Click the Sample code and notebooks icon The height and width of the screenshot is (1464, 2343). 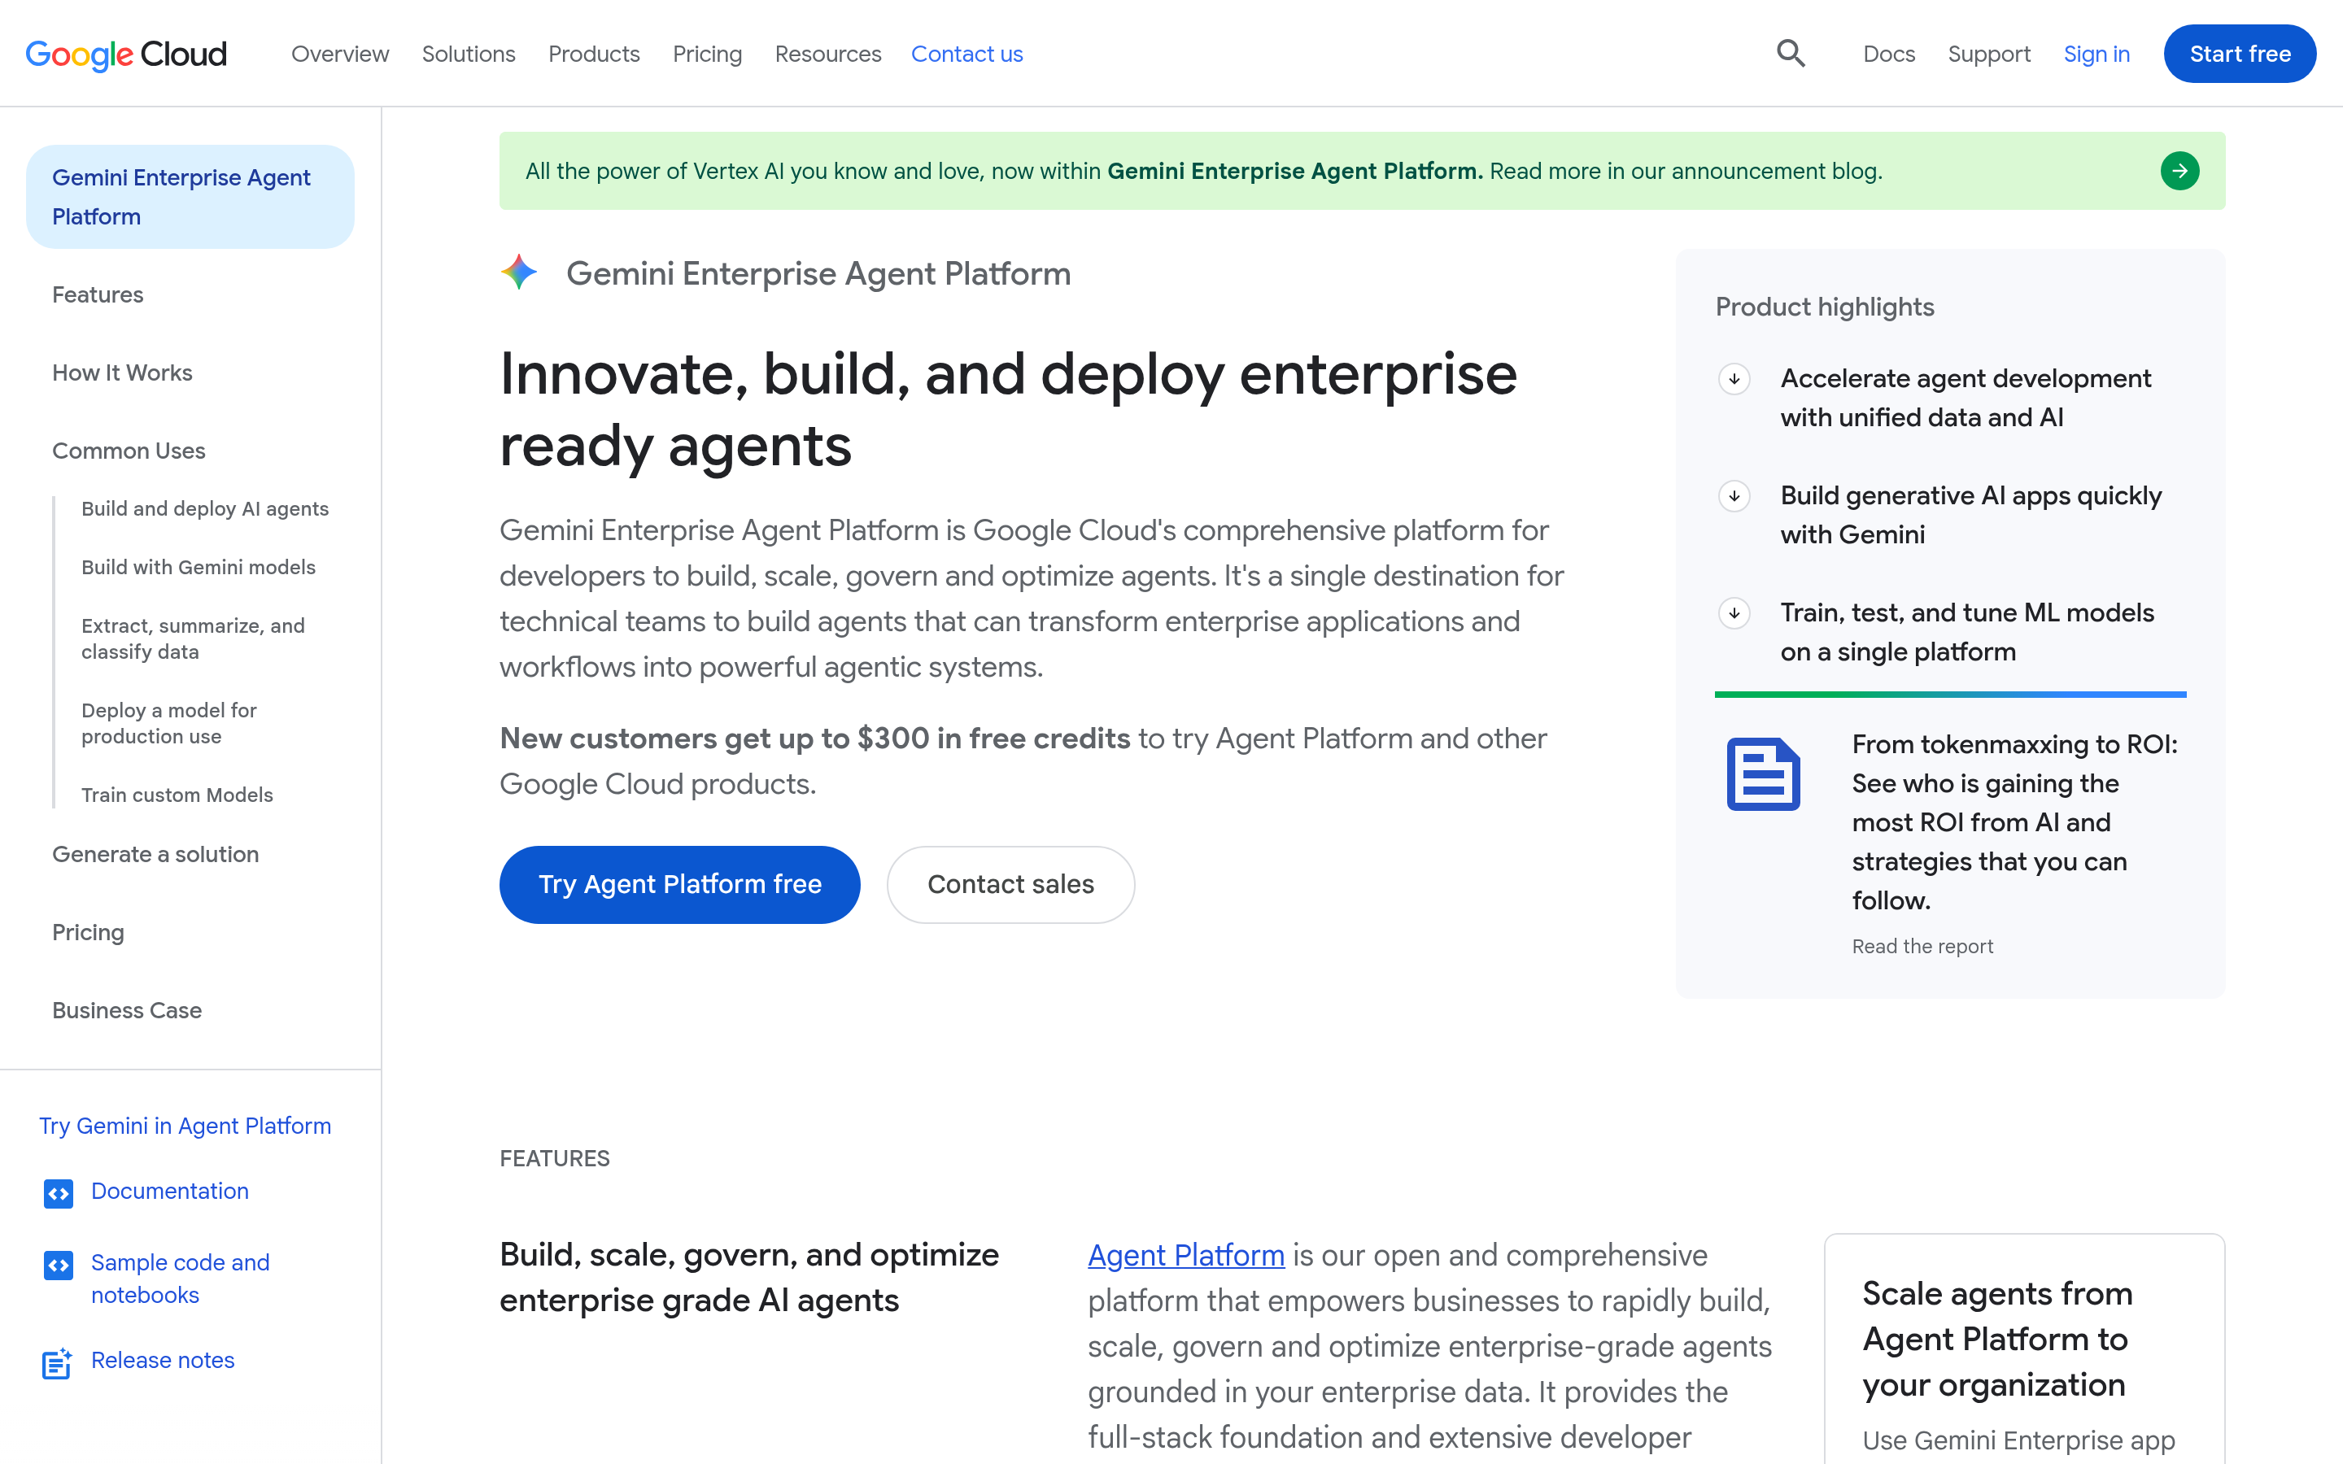click(x=58, y=1265)
